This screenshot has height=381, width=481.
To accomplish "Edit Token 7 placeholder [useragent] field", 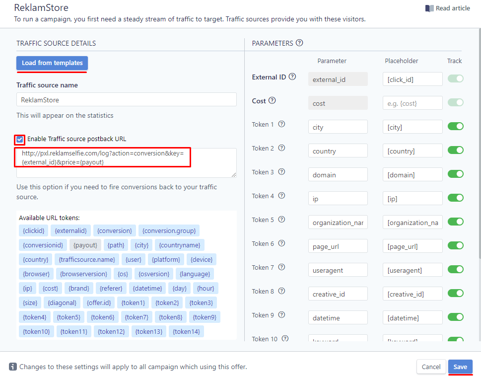I will (x=412, y=270).
